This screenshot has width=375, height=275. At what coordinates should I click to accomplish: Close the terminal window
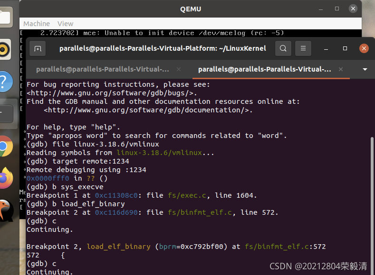[x=364, y=48]
